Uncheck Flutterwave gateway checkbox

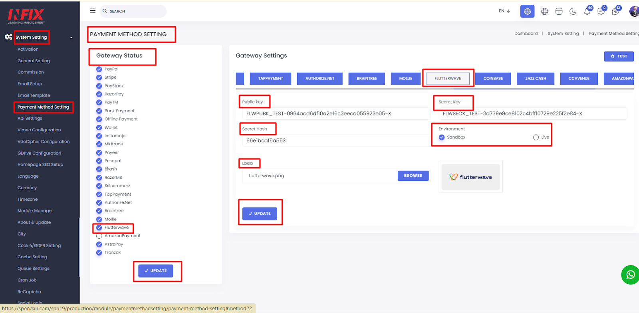pyautogui.click(x=99, y=228)
